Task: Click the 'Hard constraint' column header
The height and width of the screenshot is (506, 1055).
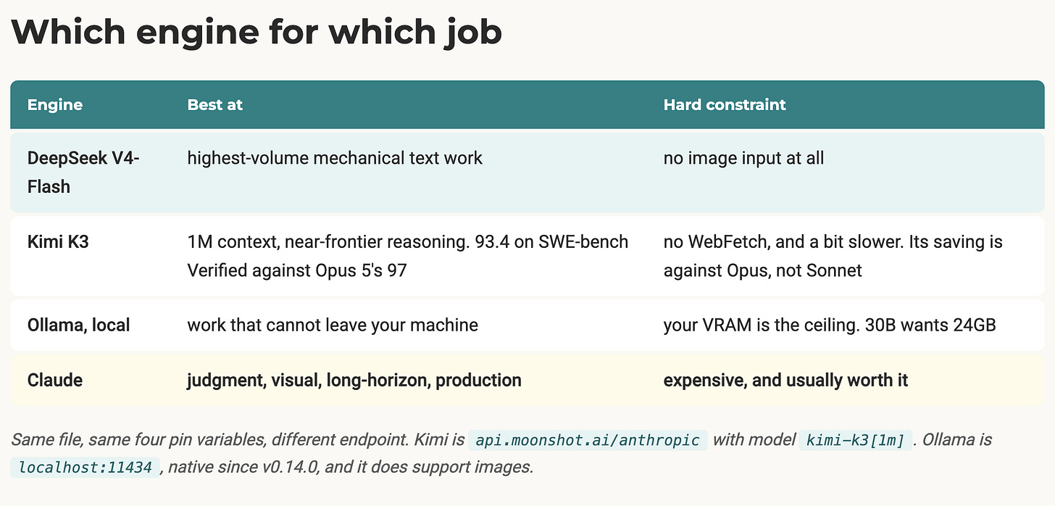Action: tap(725, 104)
